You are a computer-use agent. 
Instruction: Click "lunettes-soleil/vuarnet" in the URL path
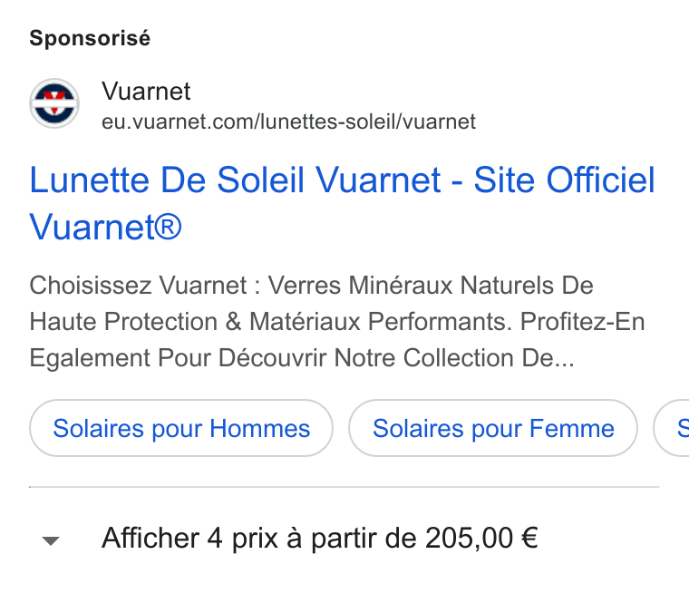[x=368, y=122]
